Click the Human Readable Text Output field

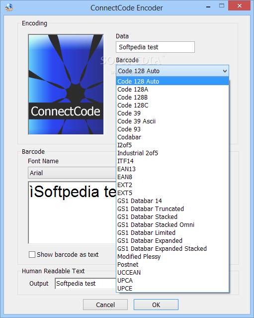85,283
